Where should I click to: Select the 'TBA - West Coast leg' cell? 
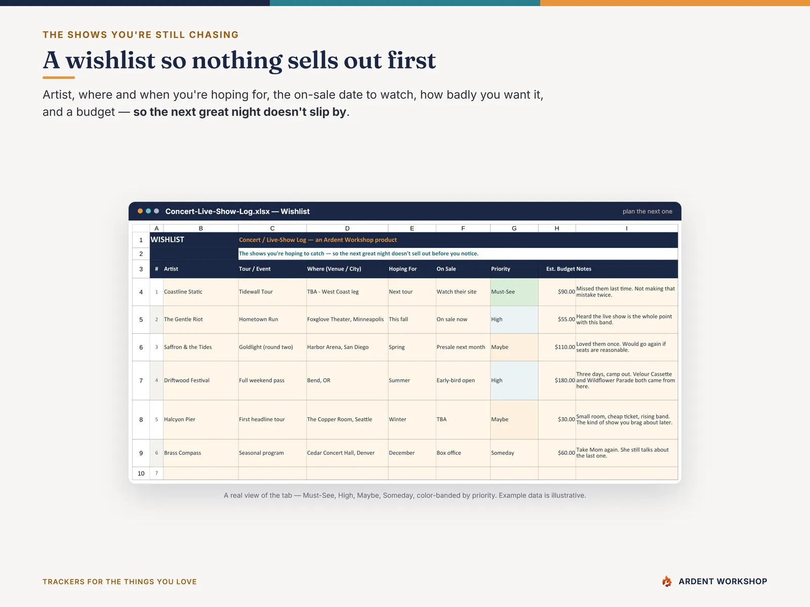(x=347, y=292)
